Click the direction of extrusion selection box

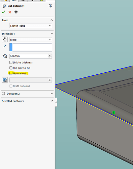coord(31,47)
